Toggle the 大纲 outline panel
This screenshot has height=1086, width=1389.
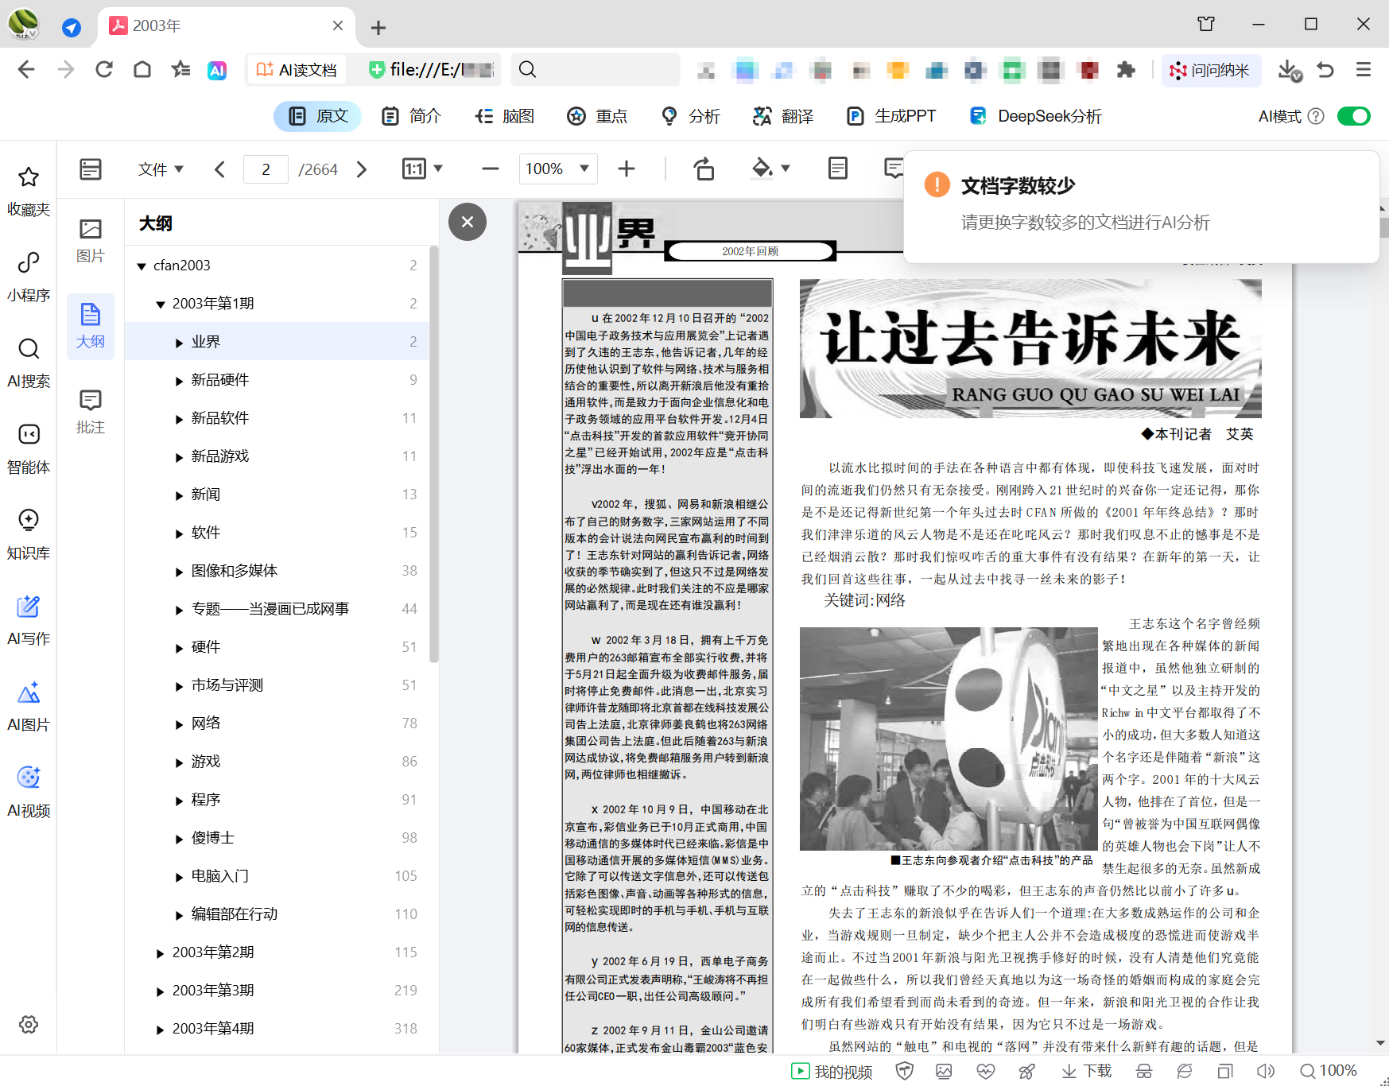point(90,326)
